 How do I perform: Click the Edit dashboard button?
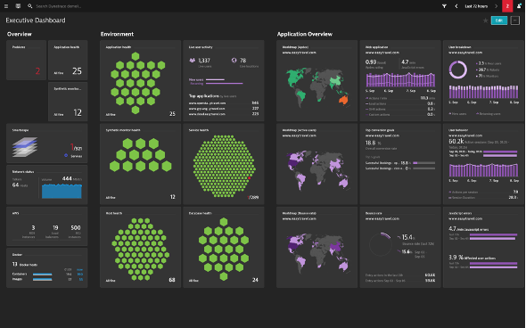coord(499,20)
